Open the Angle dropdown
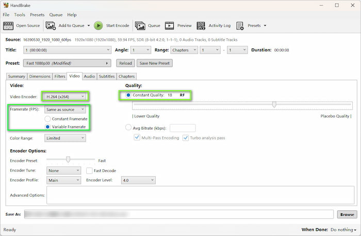This screenshot has height=236, width=361. 141,50
